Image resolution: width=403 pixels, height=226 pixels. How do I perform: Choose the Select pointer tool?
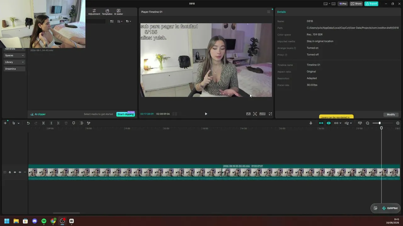pos(14,123)
